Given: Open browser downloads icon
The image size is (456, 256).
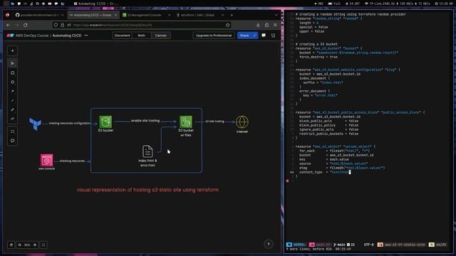Looking at the screenshot, I should pos(258,25).
